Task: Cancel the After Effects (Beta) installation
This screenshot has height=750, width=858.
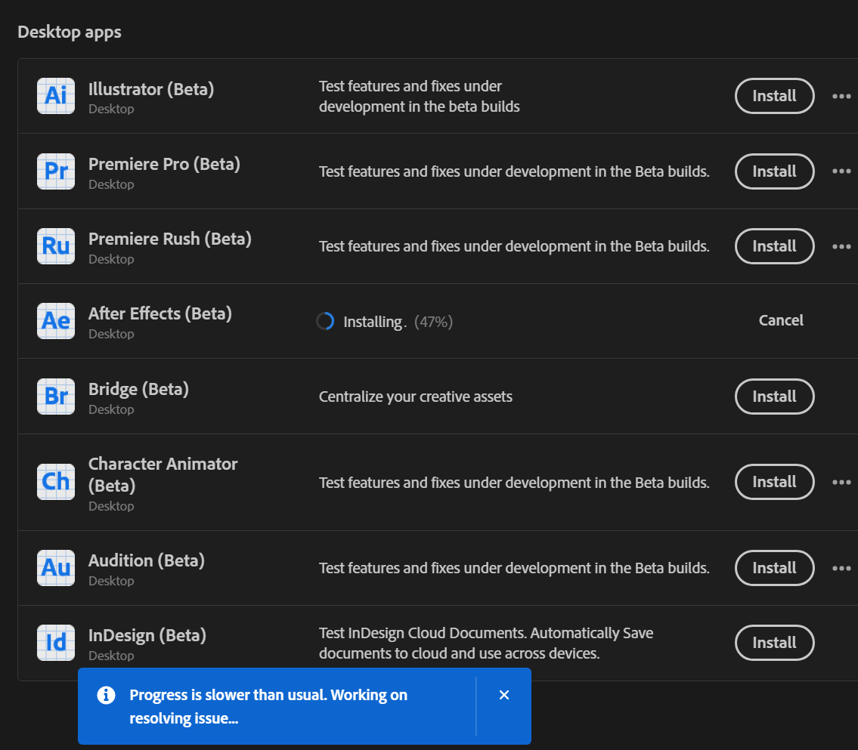Action: tap(781, 320)
